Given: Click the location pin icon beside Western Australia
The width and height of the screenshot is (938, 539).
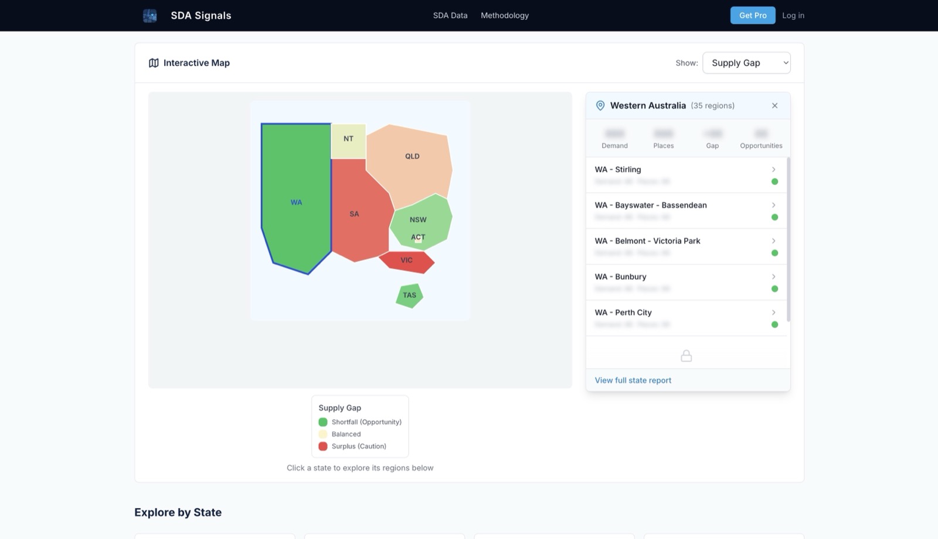Looking at the screenshot, I should (600, 106).
